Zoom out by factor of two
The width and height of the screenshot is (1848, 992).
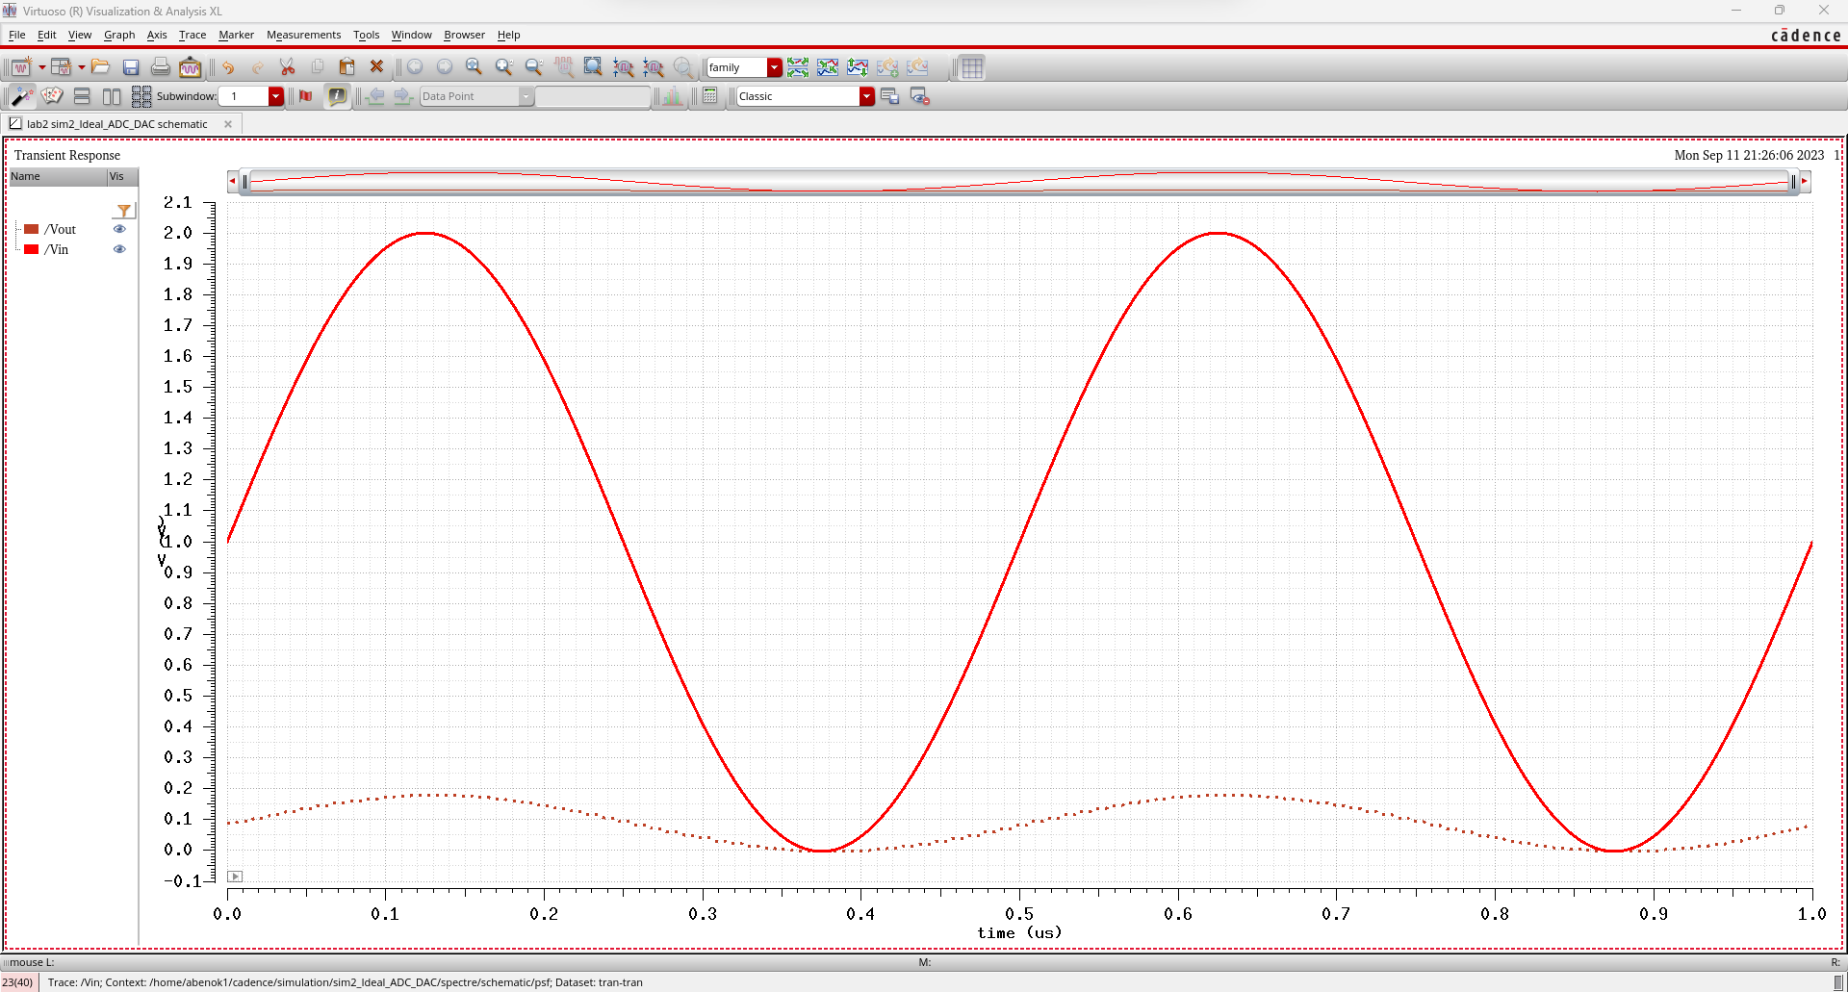click(533, 67)
